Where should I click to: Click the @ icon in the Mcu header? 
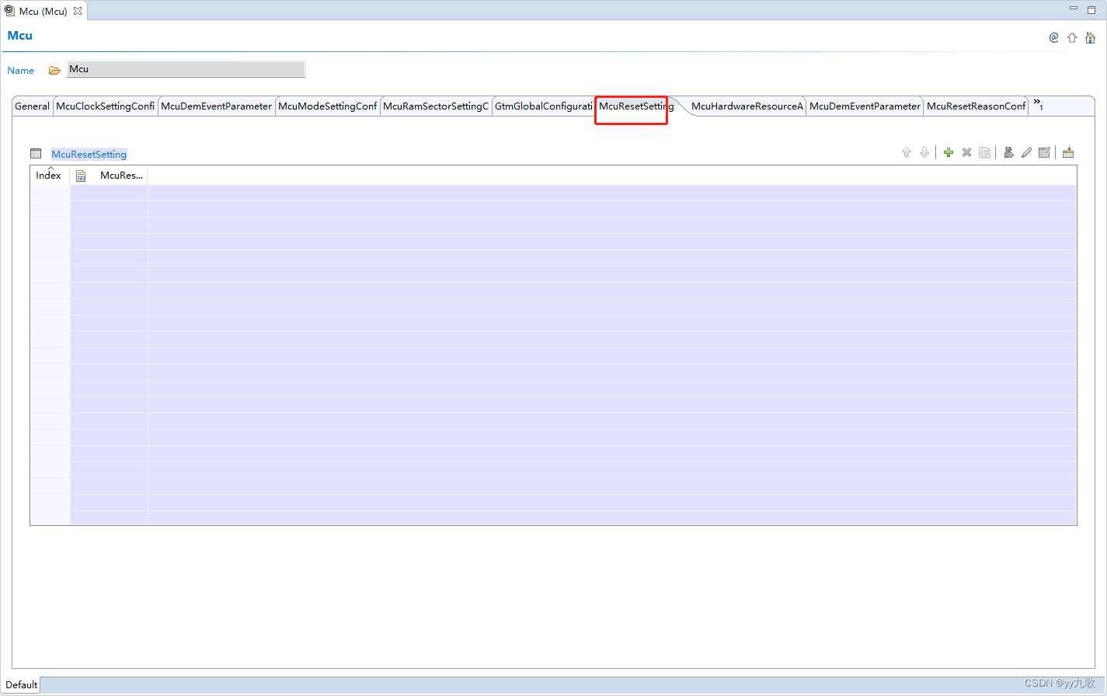1053,37
